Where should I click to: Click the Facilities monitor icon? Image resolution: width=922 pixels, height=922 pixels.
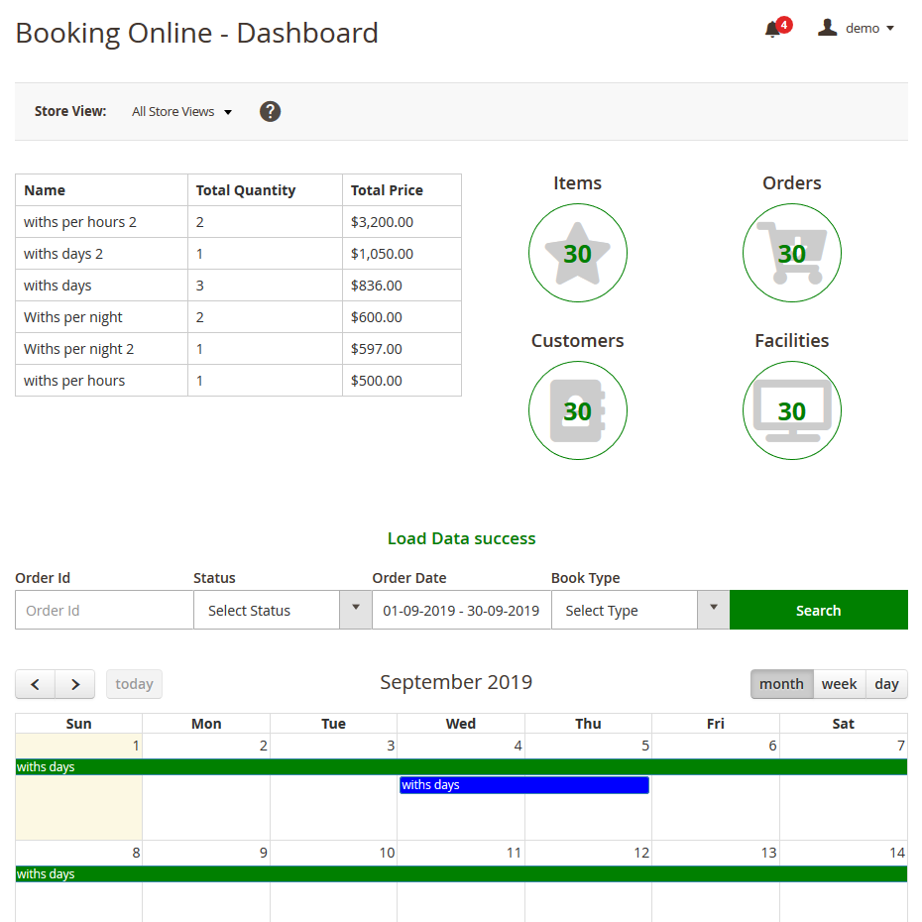[791, 410]
